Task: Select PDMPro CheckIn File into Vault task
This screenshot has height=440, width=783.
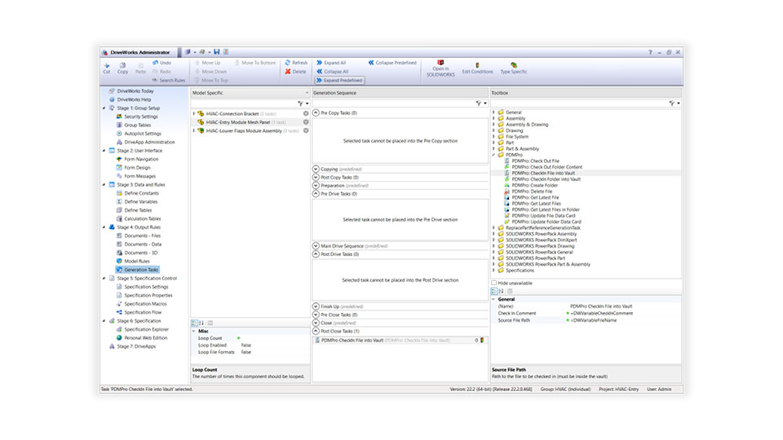Action: click(400, 341)
